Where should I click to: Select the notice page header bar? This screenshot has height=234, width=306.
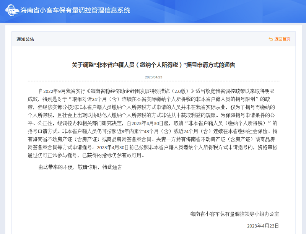click(x=153, y=39)
